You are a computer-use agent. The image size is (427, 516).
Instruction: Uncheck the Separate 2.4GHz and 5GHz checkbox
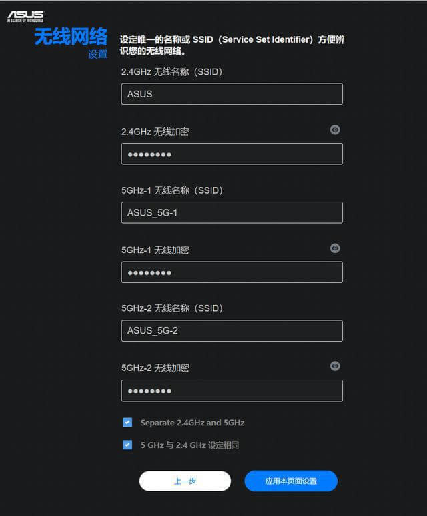tap(127, 423)
